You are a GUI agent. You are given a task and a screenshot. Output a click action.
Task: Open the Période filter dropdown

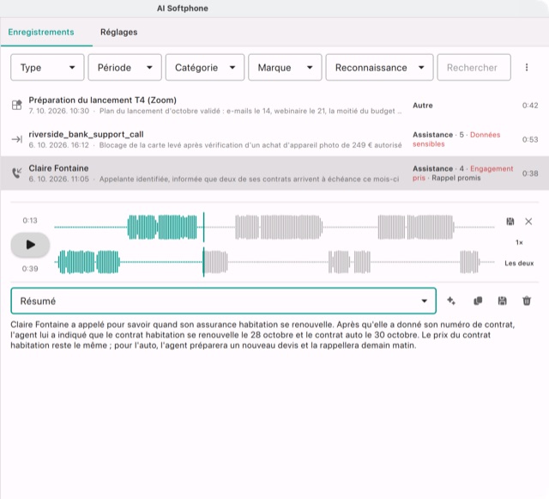pyautogui.click(x=124, y=67)
